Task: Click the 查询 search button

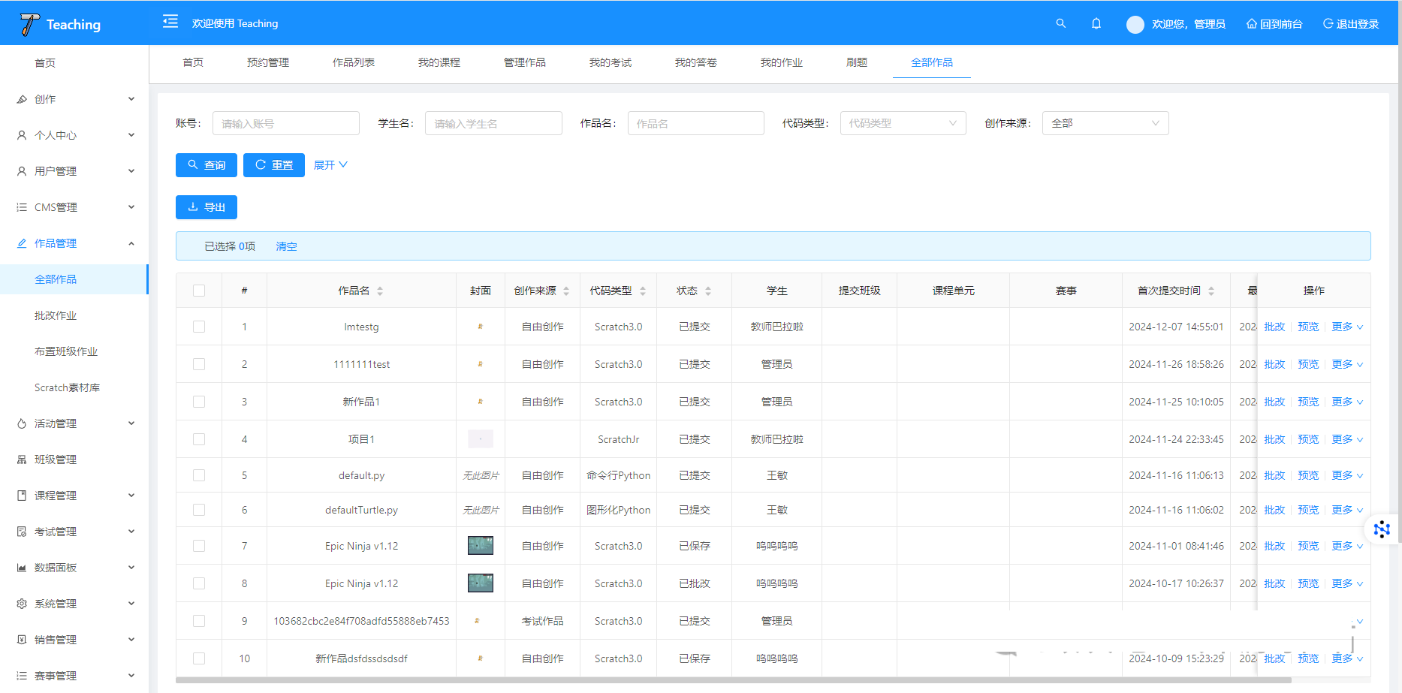Action: click(207, 165)
